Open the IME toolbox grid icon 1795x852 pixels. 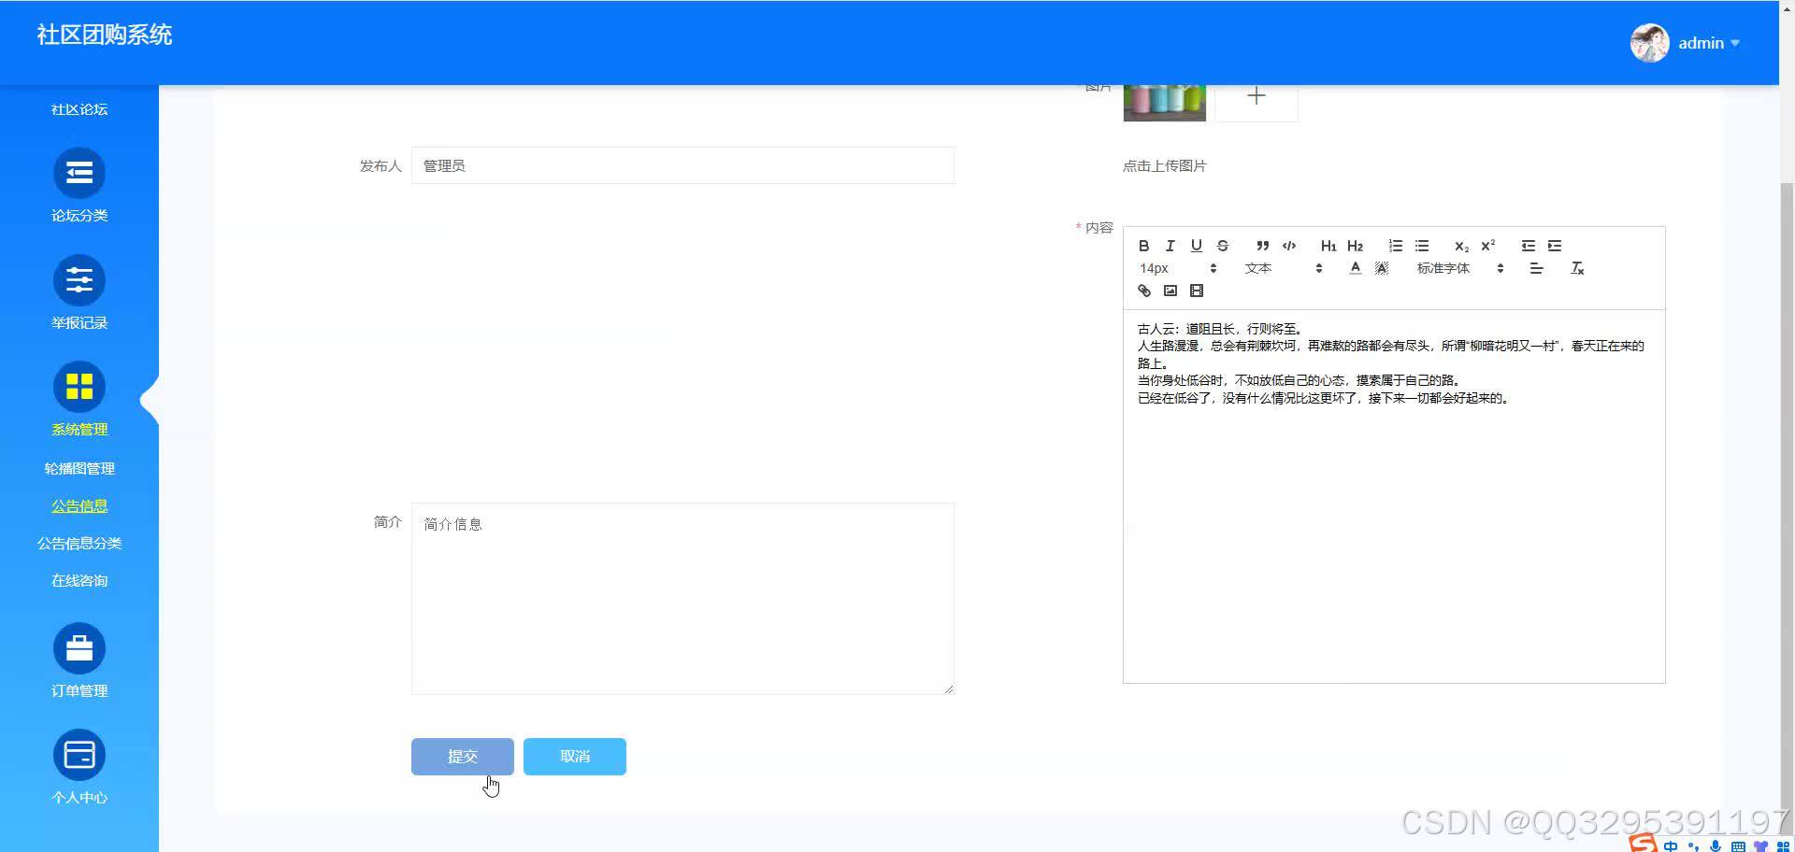[x=1783, y=846]
